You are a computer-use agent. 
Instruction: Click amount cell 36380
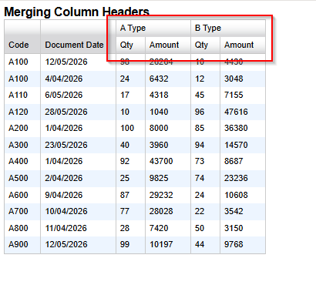click(x=243, y=128)
